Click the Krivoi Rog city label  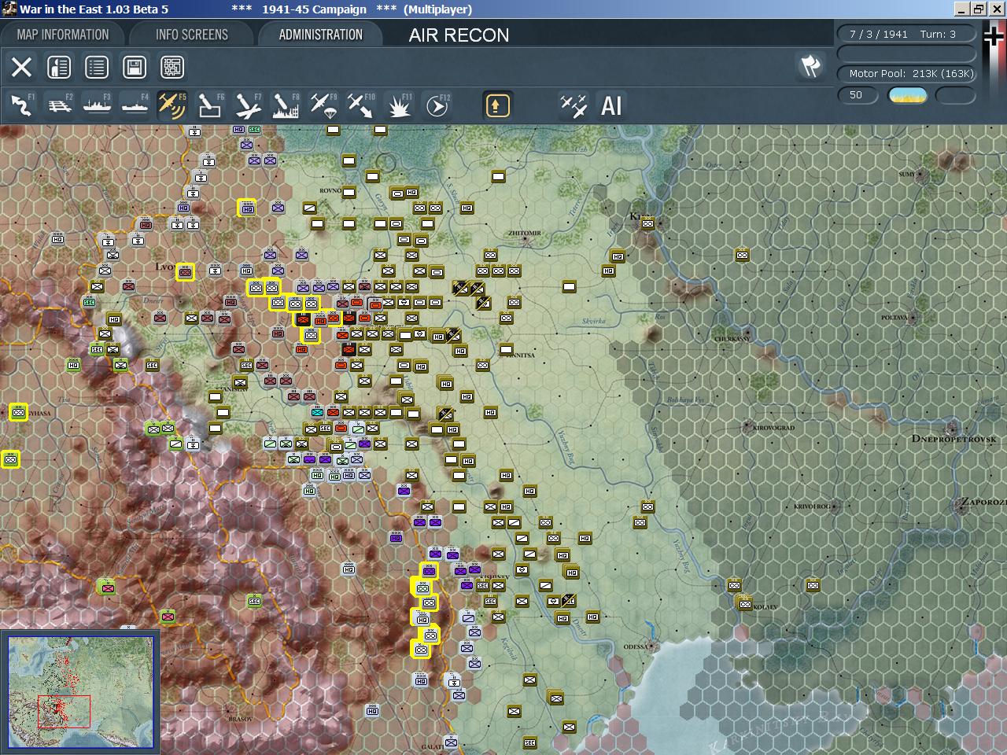click(813, 506)
